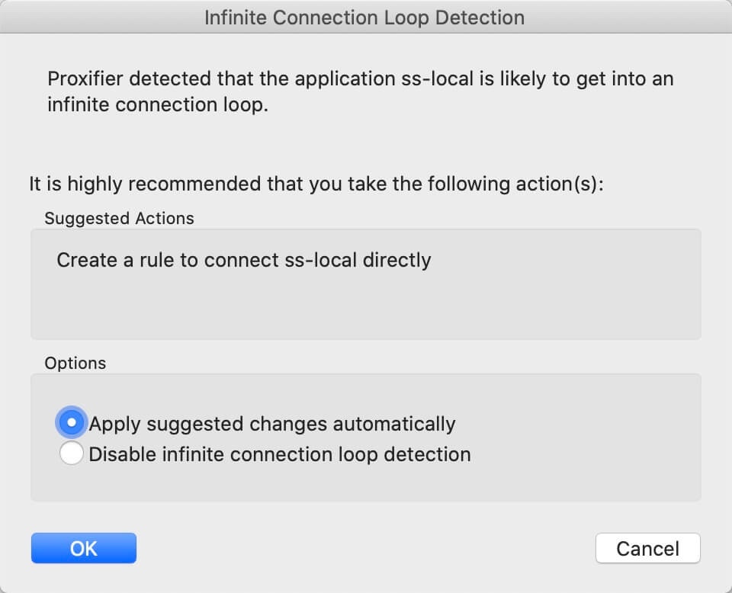Click the Infinite Connection Loop Detection title
The image size is (732, 593).
point(364,18)
